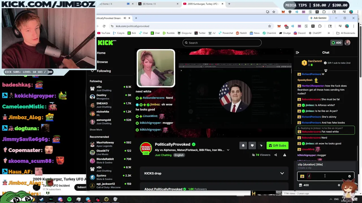Screen dimensions: 362x203
Task: Switch to the 2009 Kumburgaz, Turkey UFO tab in the back window
Action: [203, 4]
